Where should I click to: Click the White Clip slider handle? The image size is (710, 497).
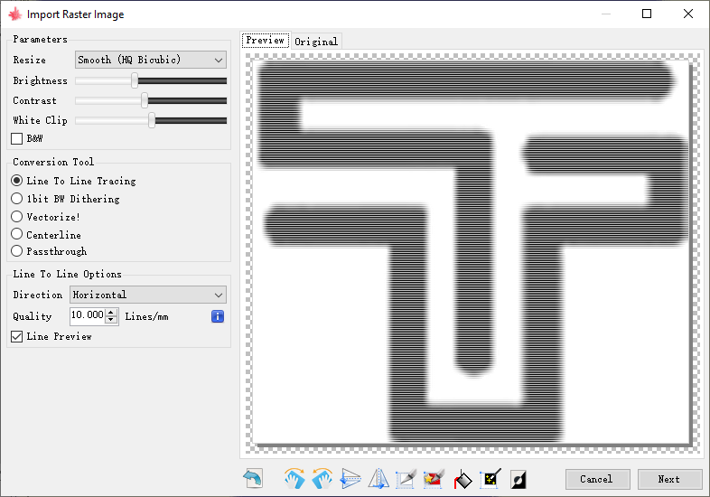pos(152,120)
